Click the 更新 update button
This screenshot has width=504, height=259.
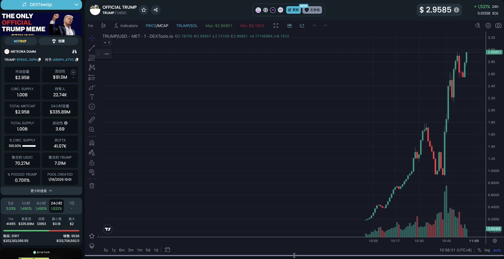pyautogui.click(x=293, y=10)
